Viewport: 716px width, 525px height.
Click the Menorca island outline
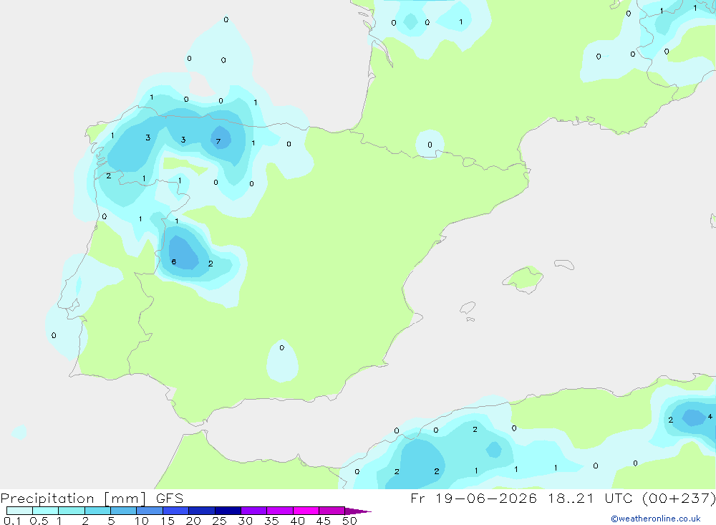click(564, 264)
